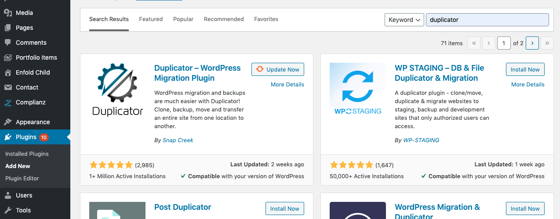Switch to the Recommended tab
This screenshot has height=219, width=560.
(x=224, y=19)
